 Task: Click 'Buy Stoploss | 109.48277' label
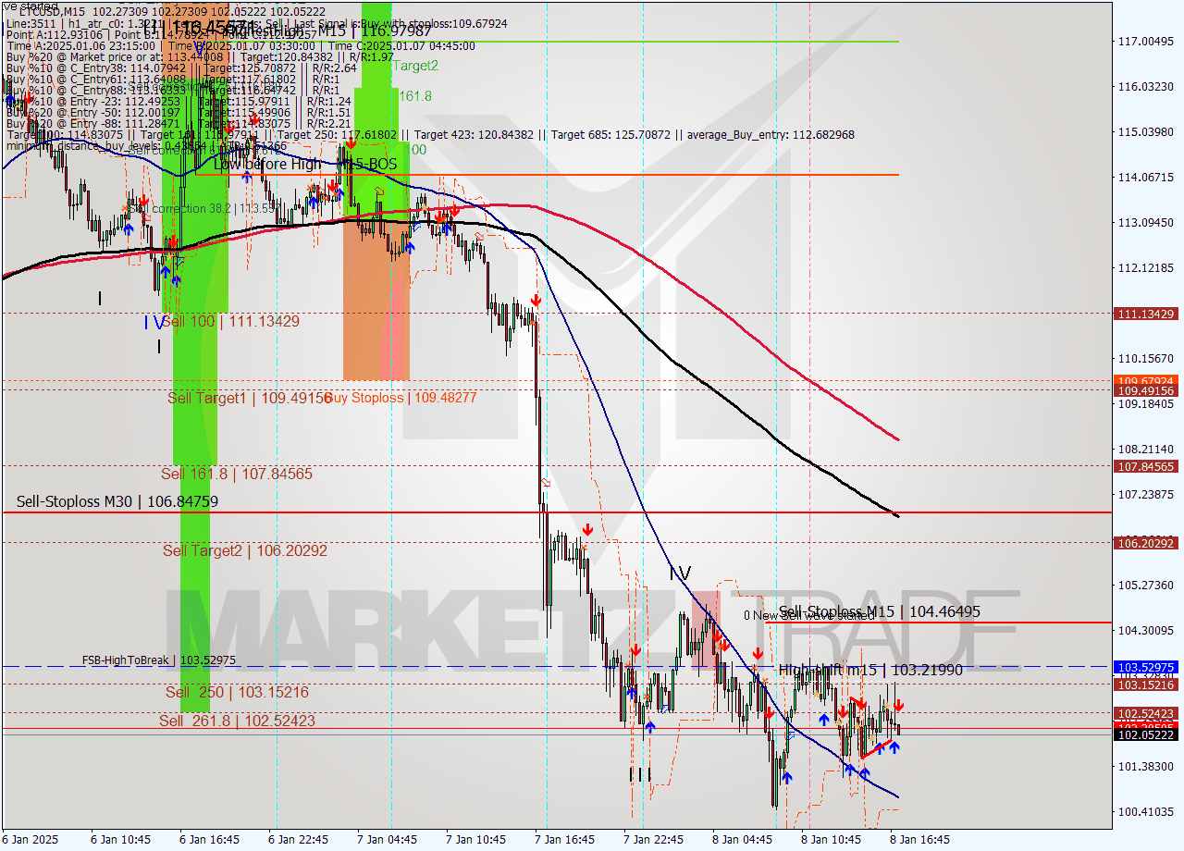(400, 398)
